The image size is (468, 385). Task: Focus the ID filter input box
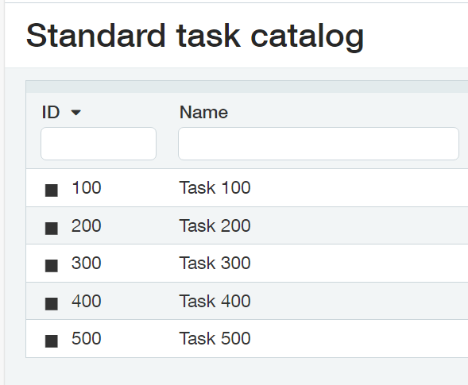click(x=99, y=144)
